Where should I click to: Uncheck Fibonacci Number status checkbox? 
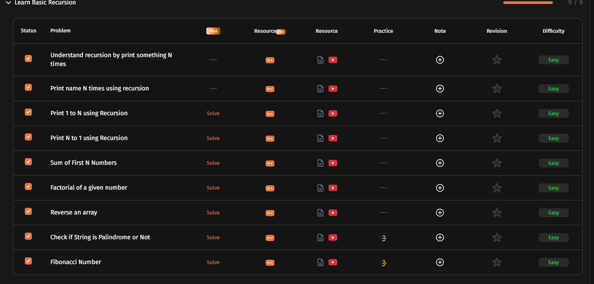point(28,261)
